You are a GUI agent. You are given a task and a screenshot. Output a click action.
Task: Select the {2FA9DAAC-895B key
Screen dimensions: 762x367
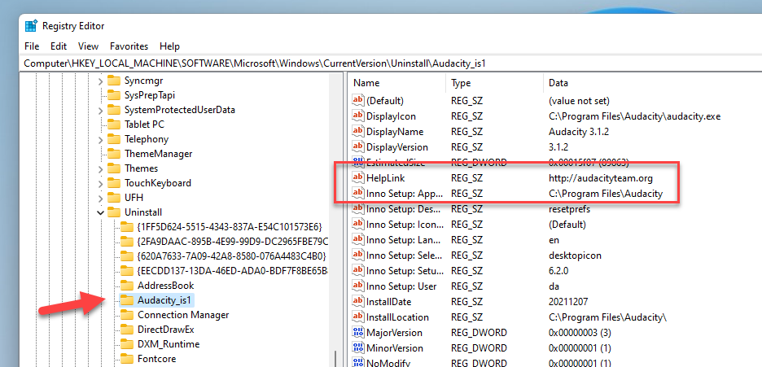232,241
